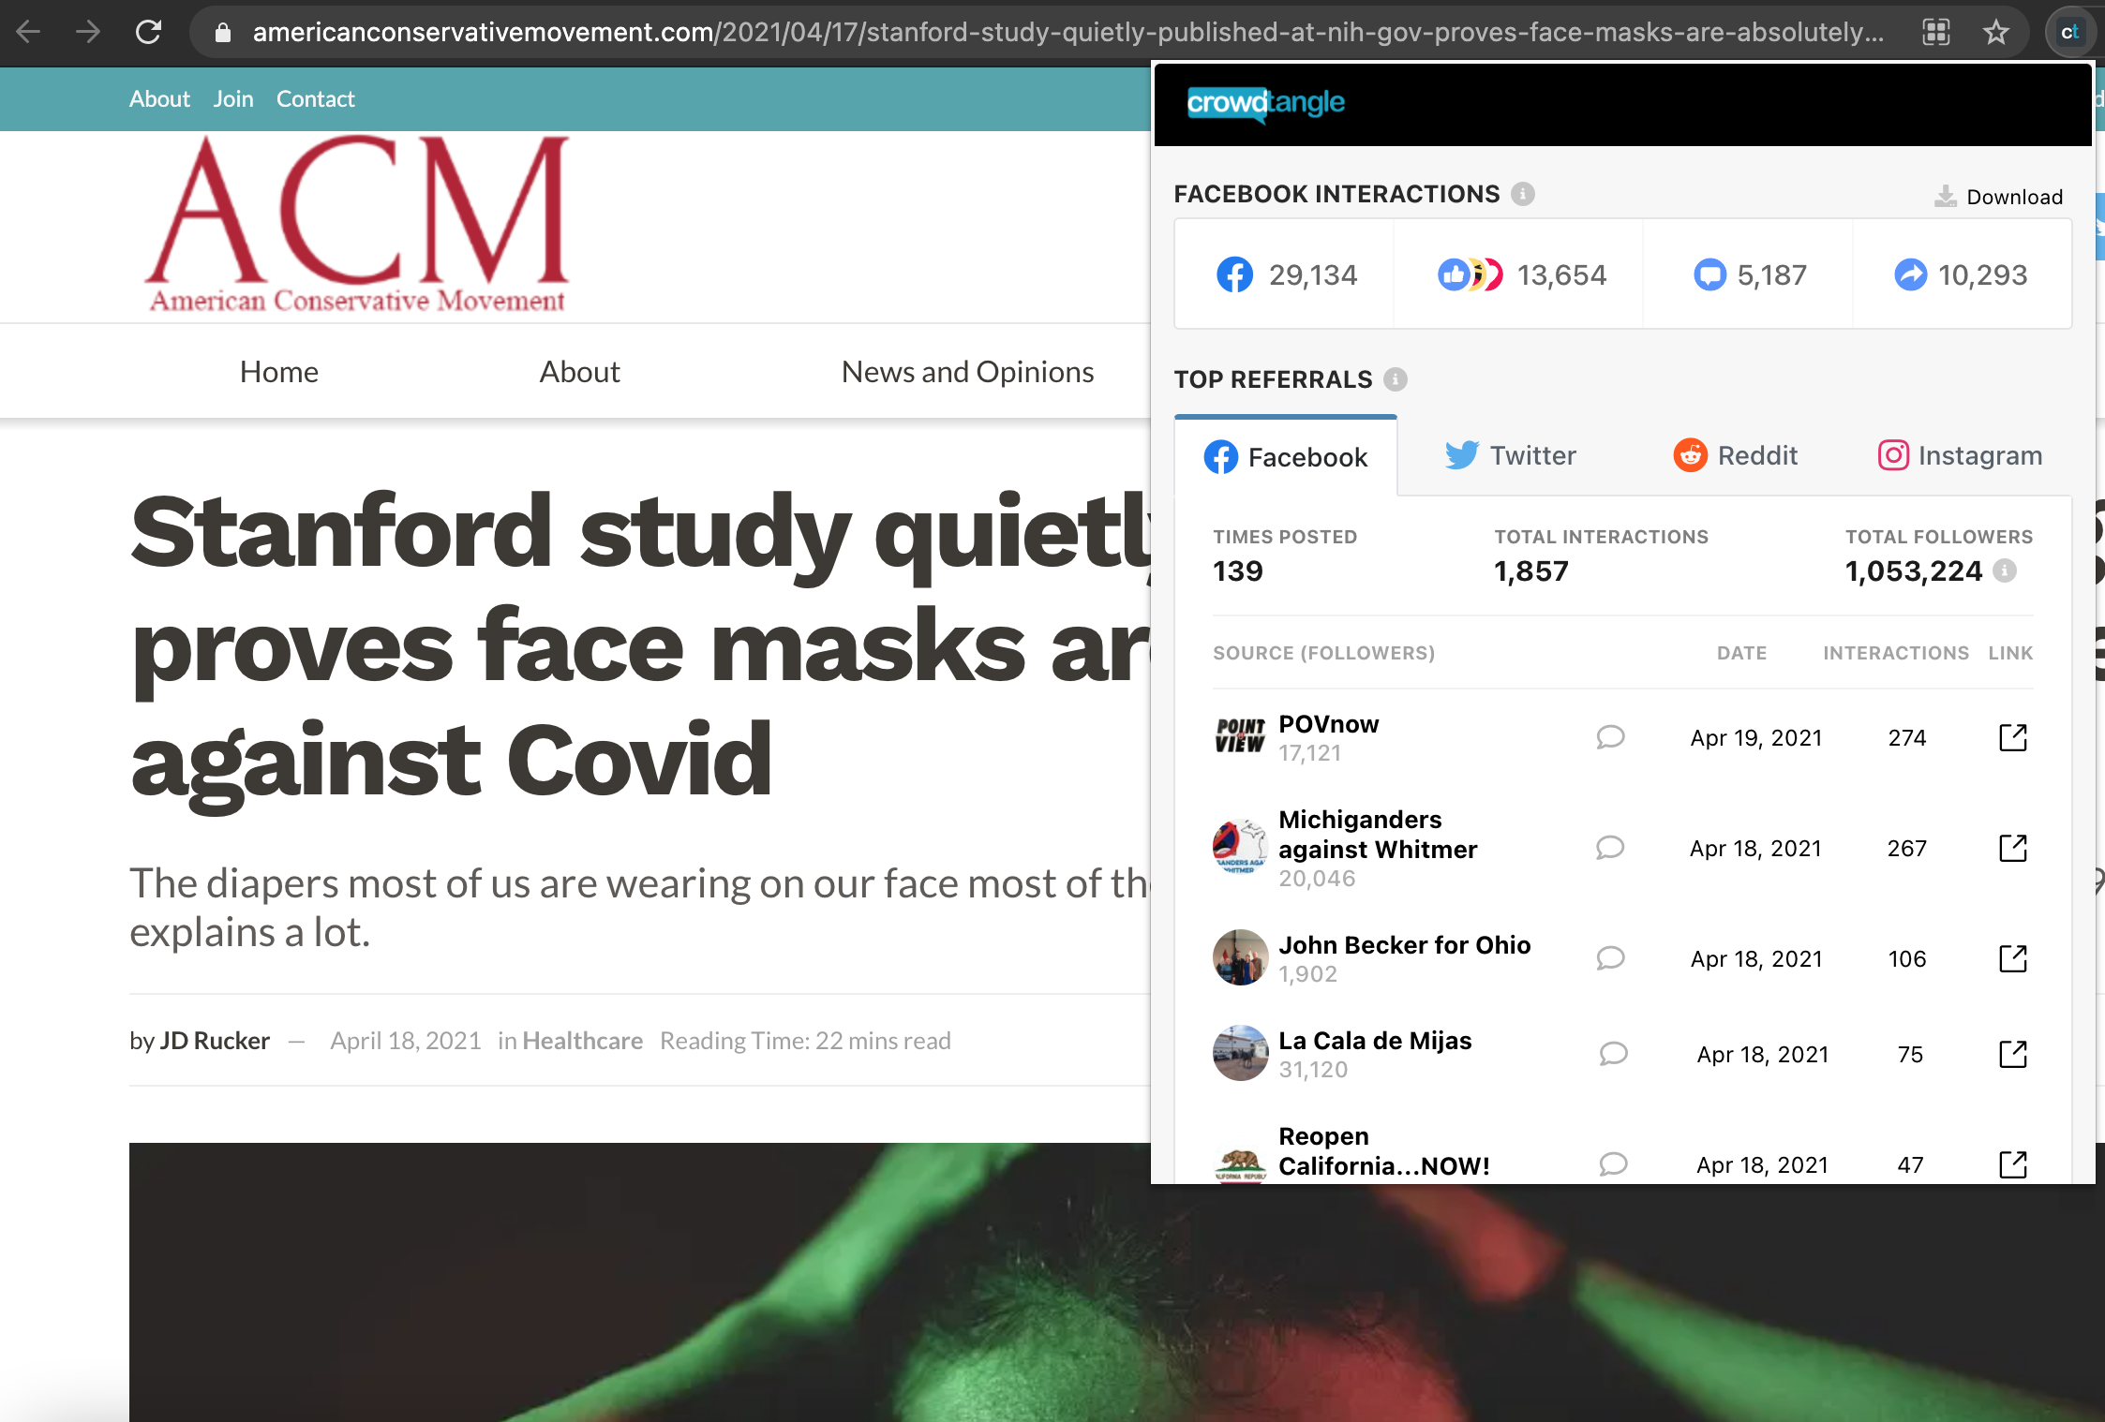The height and width of the screenshot is (1422, 2105).
Task: Click the Interactions column header
Action: (x=1895, y=653)
